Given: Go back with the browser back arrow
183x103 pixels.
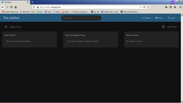Looking at the screenshot, I should pyautogui.click(x=3, y=7).
